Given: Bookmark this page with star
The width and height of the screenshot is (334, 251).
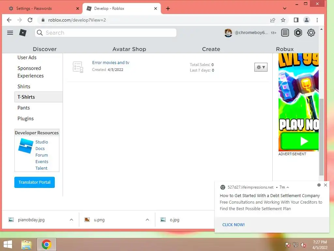Looking at the screenshot, I should click(x=283, y=20).
